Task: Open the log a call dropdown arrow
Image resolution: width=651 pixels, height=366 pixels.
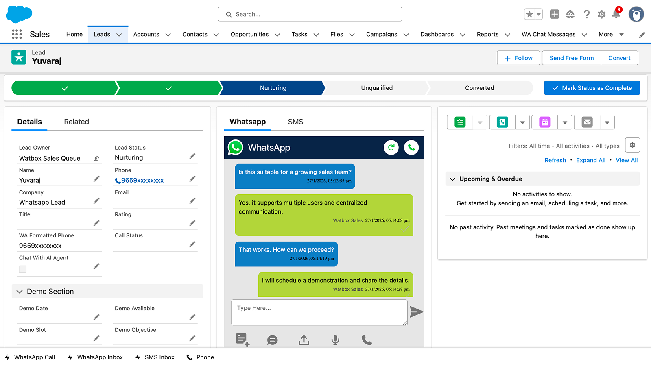Action: point(522,122)
